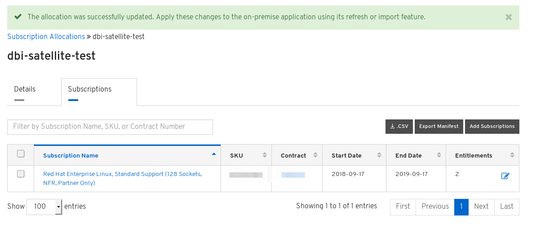
Task: Open the blurred contract number link
Action: tap(293, 175)
